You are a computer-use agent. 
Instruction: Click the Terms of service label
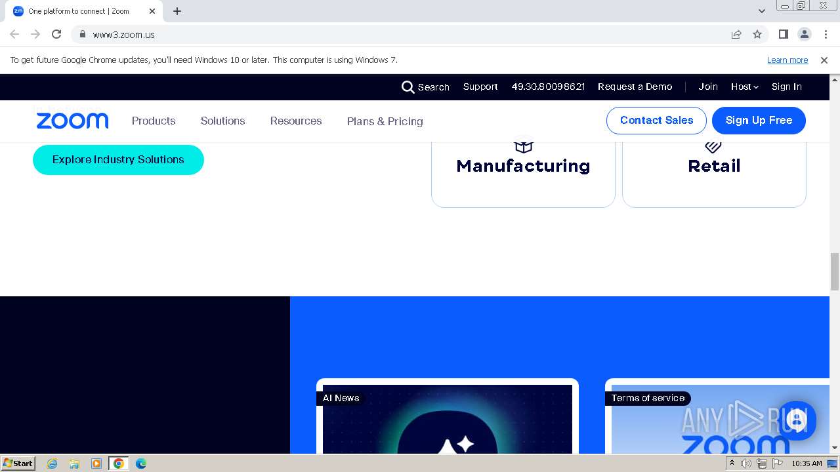point(648,398)
